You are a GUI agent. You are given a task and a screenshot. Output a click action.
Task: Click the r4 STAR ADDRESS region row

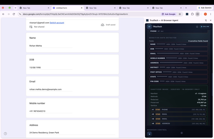(178, 123)
